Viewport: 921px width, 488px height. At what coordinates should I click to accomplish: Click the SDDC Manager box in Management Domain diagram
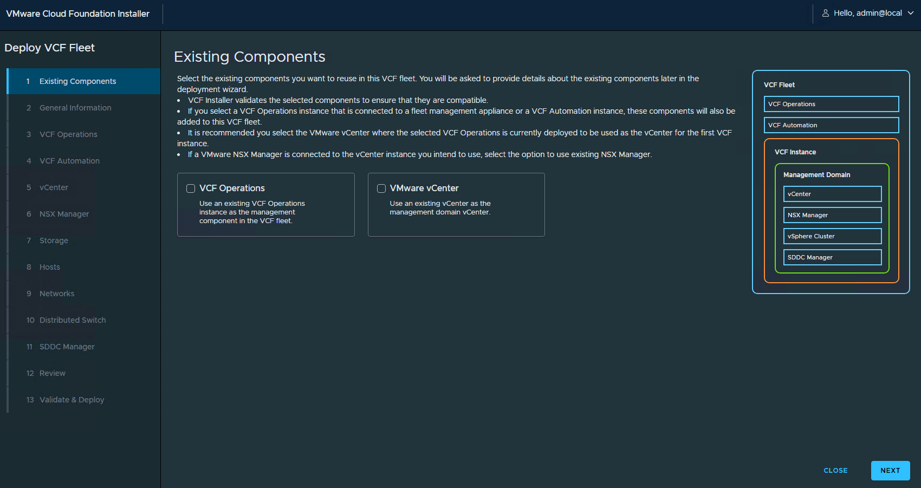(x=832, y=257)
